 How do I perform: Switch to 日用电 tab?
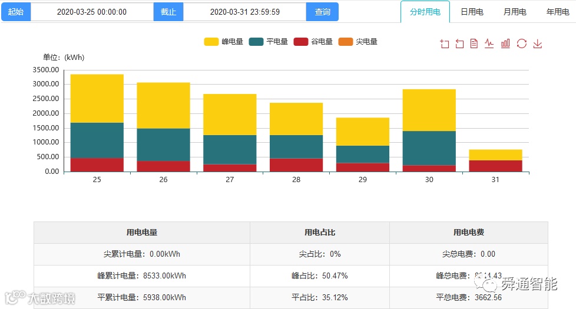point(472,12)
